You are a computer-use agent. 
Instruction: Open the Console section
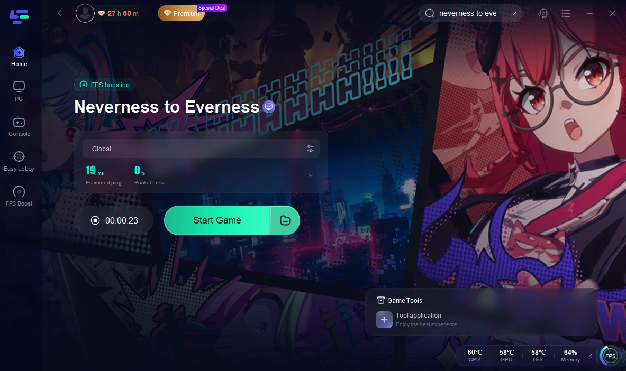[x=19, y=126]
